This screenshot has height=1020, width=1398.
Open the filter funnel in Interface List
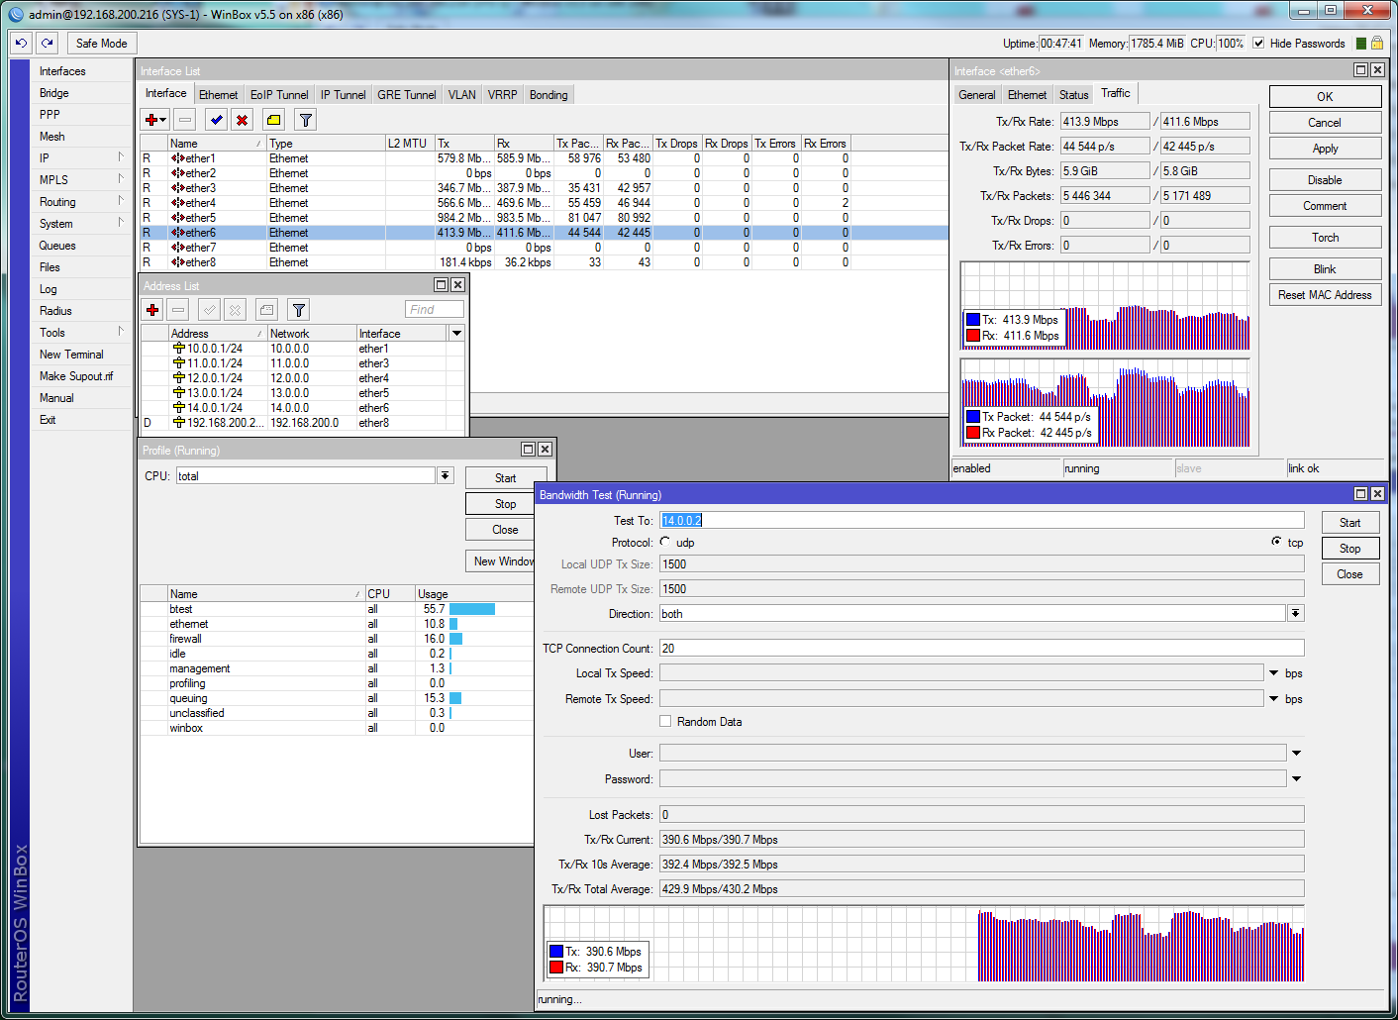(x=305, y=119)
